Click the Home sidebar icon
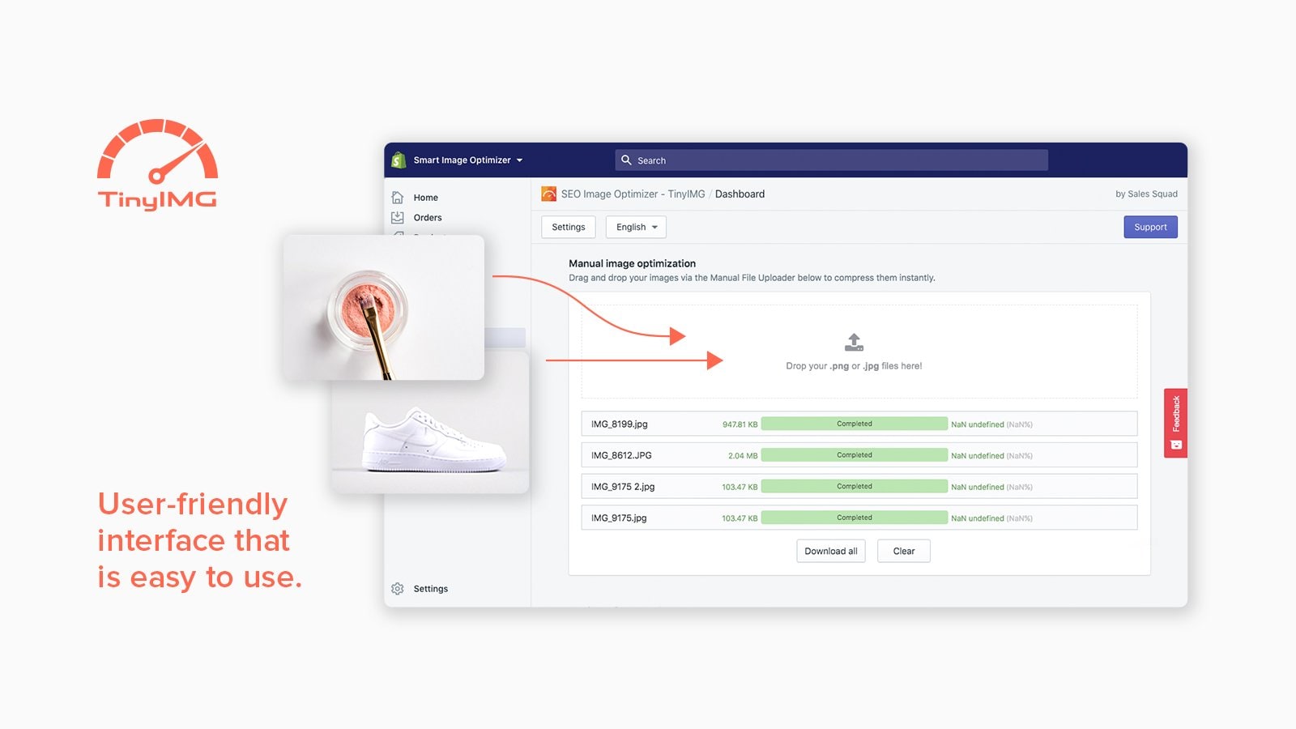The image size is (1296, 729). point(398,198)
